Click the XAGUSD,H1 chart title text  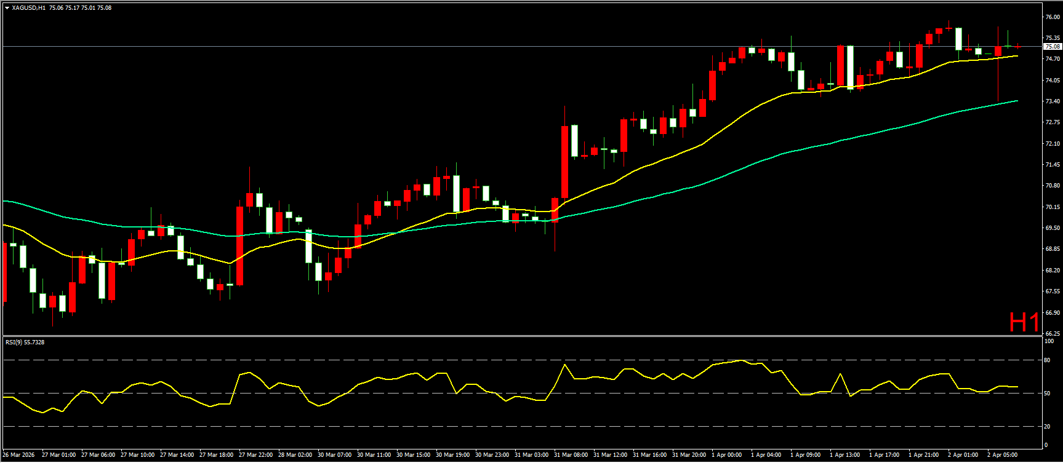(28, 8)
